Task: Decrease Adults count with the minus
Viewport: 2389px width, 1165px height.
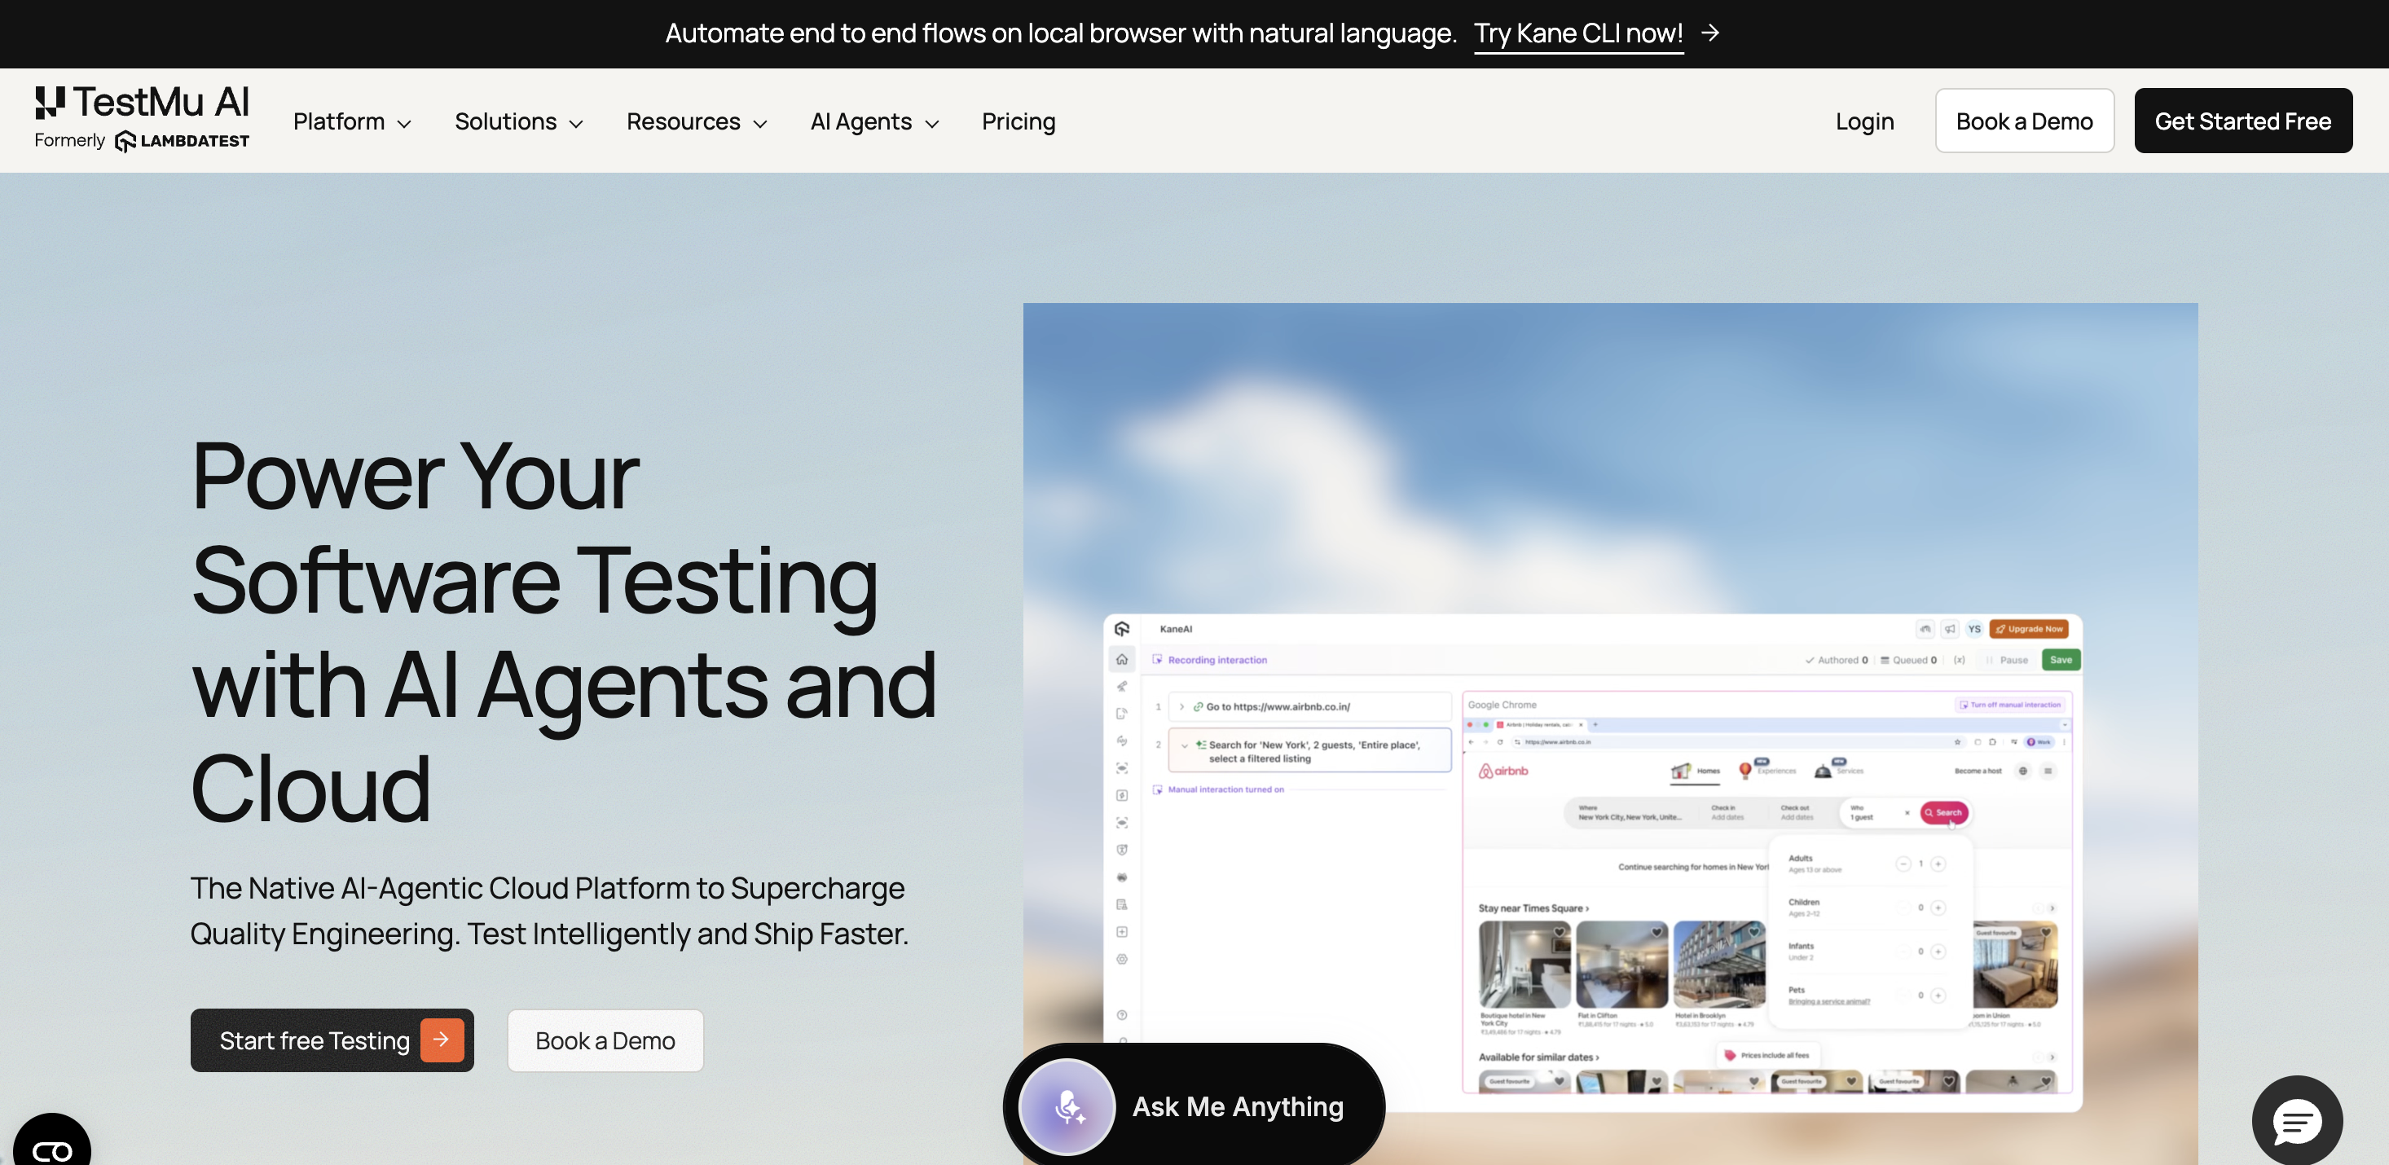Action: click(1903, 864)
